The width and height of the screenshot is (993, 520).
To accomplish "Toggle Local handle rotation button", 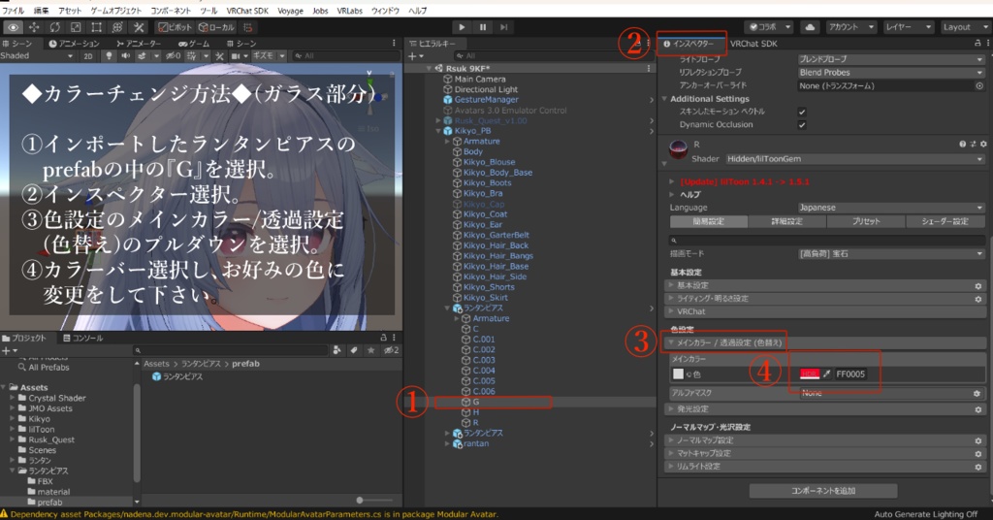I will [216, 27].
